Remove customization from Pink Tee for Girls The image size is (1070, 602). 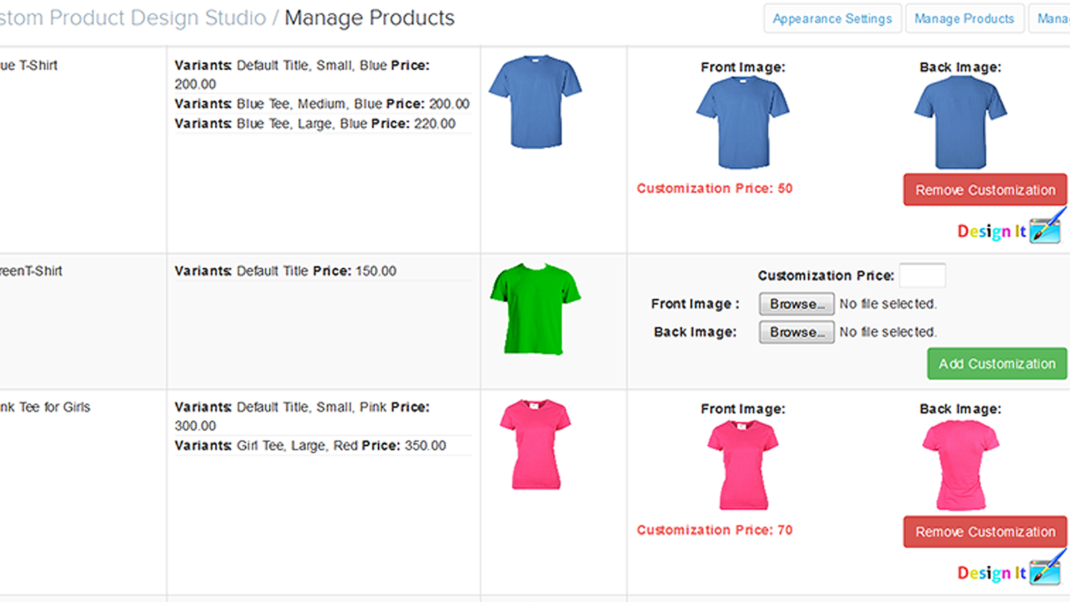point(984,531)
